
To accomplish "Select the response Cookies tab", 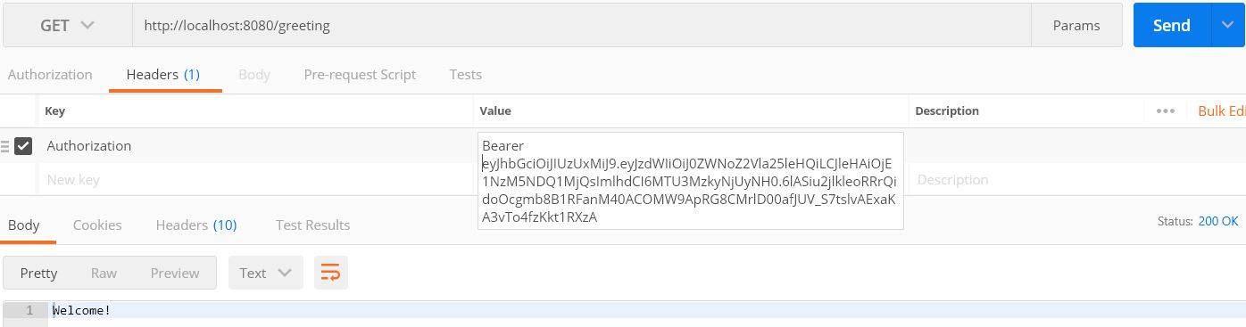I will click(97, 225).
